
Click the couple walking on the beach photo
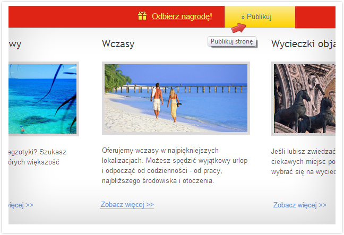(175, 99)
